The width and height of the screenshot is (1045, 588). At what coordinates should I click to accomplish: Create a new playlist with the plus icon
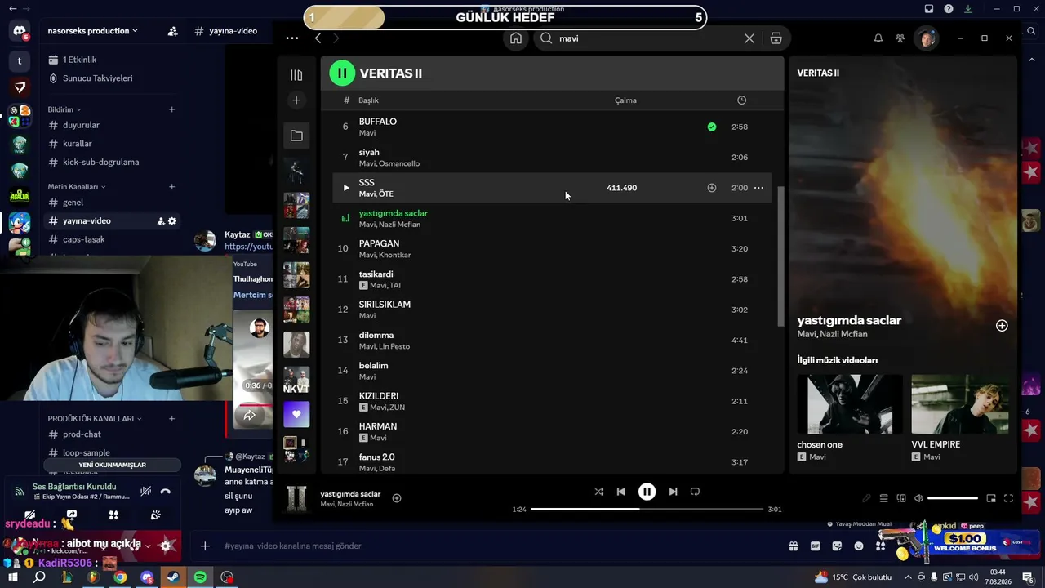296,100
